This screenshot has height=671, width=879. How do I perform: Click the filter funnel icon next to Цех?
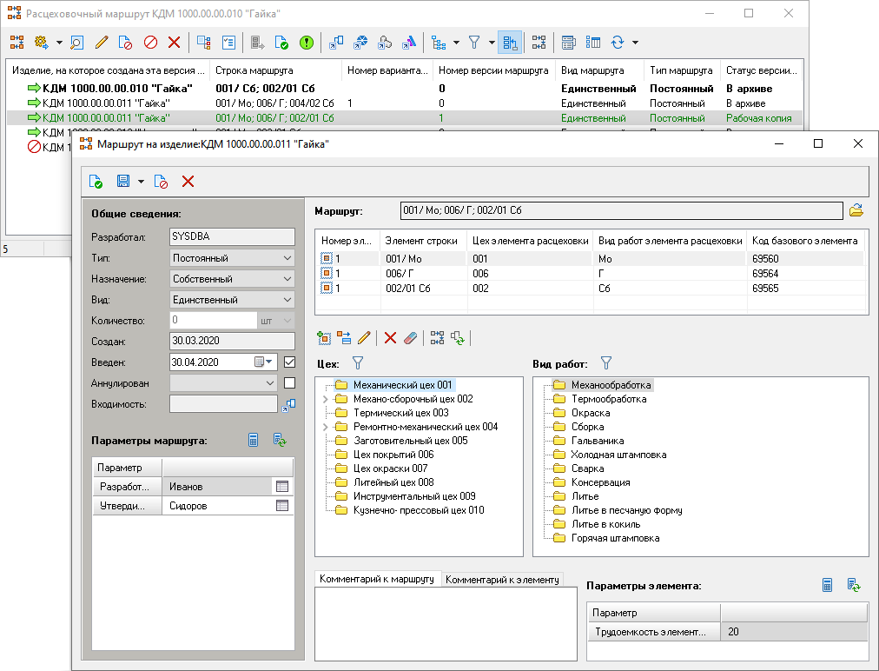357,363
